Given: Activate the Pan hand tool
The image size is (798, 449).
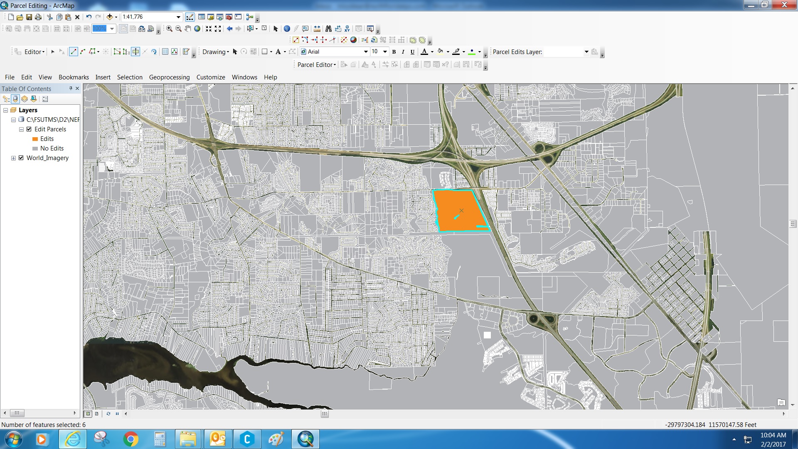Looking at the screenshot, I should pos(188,29).
